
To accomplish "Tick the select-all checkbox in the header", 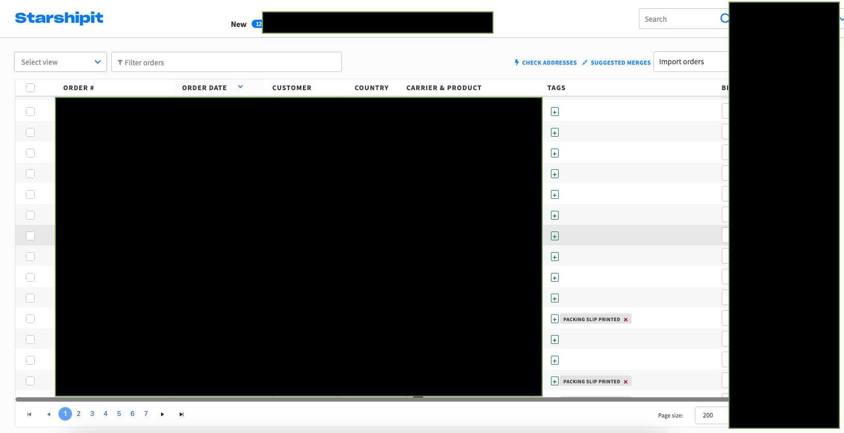I will 31,88.
